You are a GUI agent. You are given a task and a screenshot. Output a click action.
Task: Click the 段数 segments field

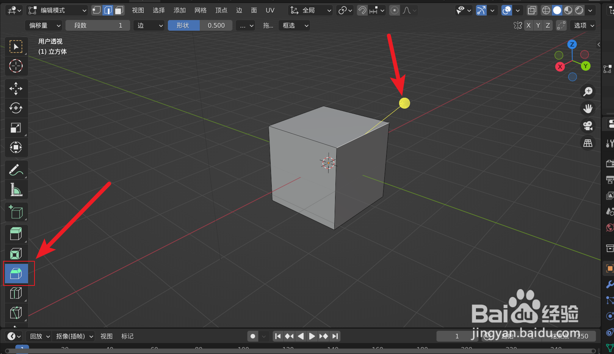[x=98, y=25]
